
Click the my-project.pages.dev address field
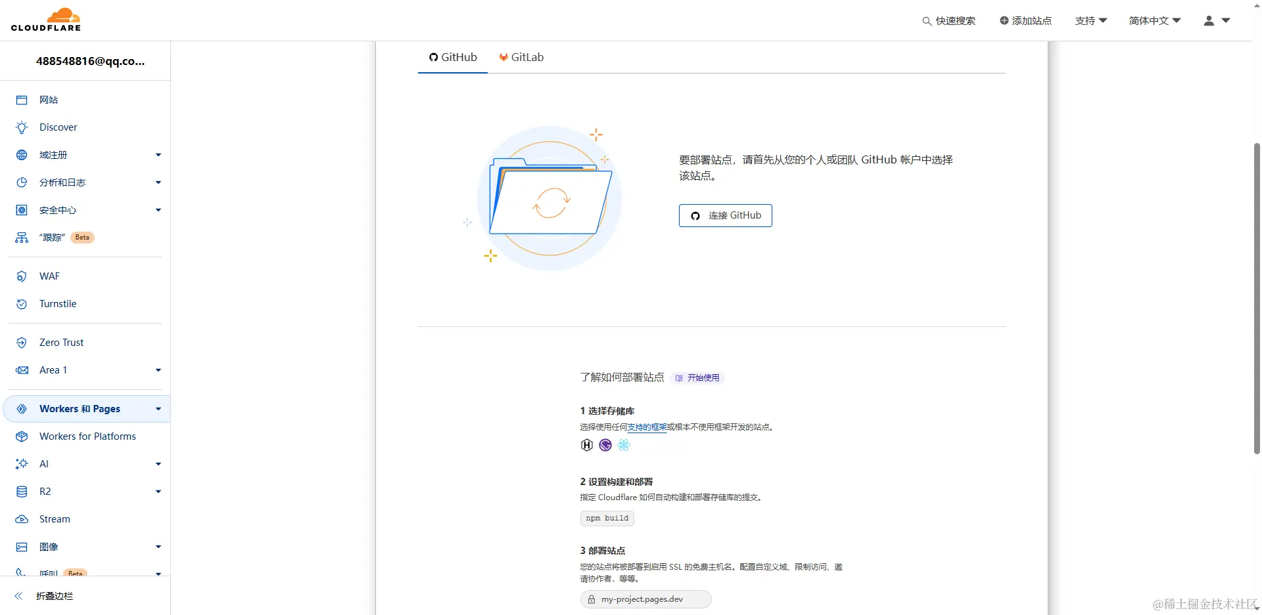pos(646,599)
